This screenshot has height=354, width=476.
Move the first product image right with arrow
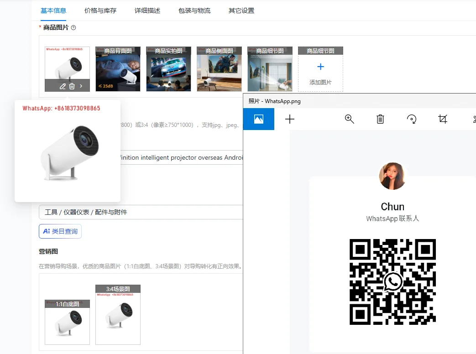pos(81,86)
